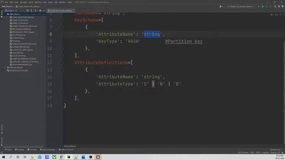
Task: Click the #Partition key comment
Action: point(184,41)
